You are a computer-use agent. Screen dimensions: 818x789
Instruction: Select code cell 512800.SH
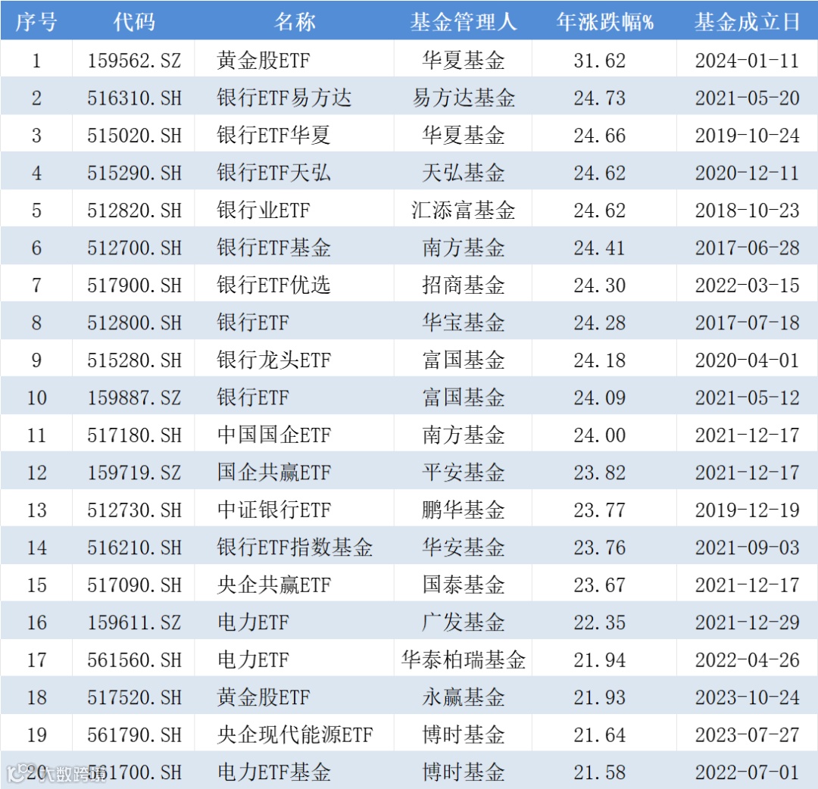click(134, 323)
